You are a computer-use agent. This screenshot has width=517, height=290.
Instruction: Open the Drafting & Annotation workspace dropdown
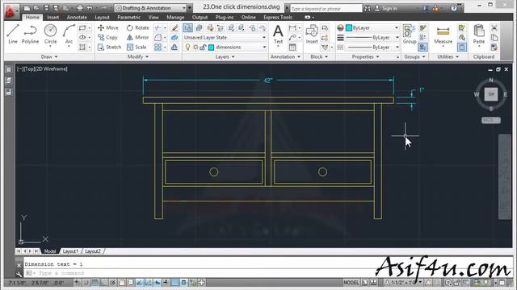click(151, 8)
